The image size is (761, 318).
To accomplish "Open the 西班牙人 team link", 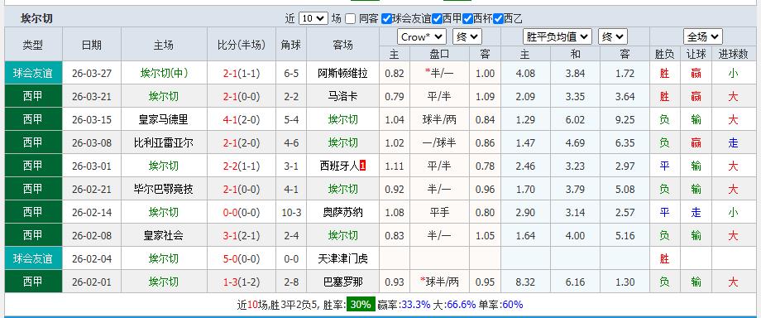I will 340,166.
